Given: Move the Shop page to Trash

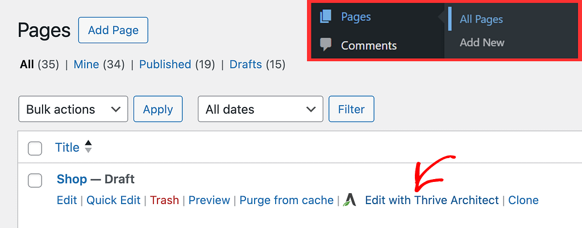Looking at the screenshot, I should [x=164, y=200].
